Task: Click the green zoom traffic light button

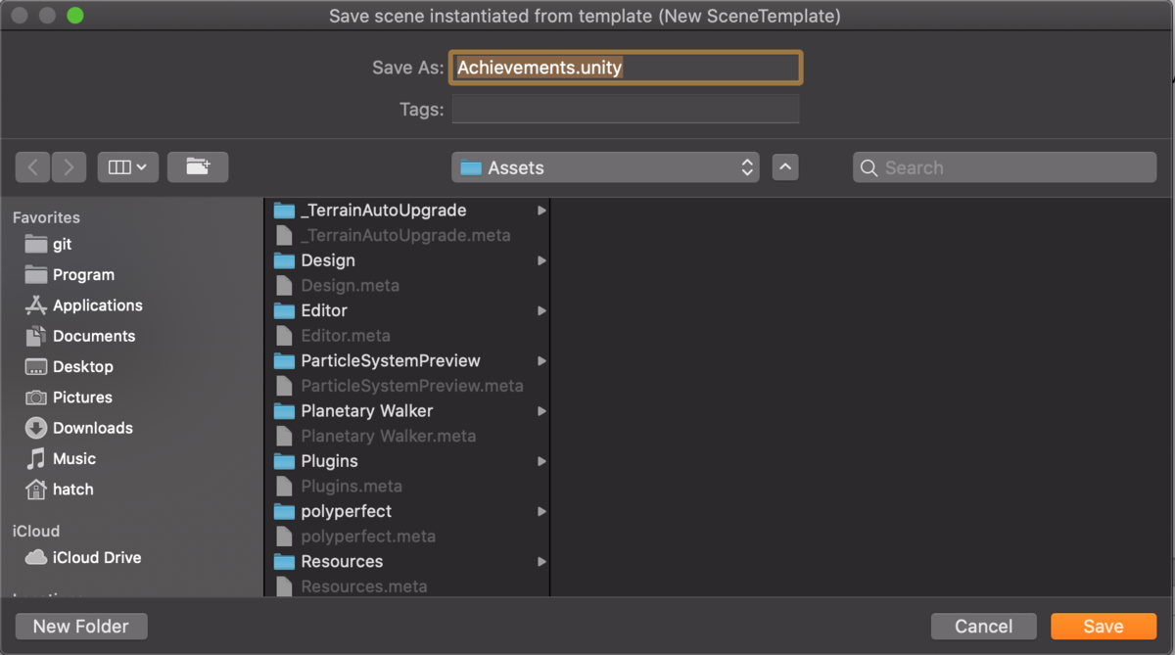Action: click(74, 16)
